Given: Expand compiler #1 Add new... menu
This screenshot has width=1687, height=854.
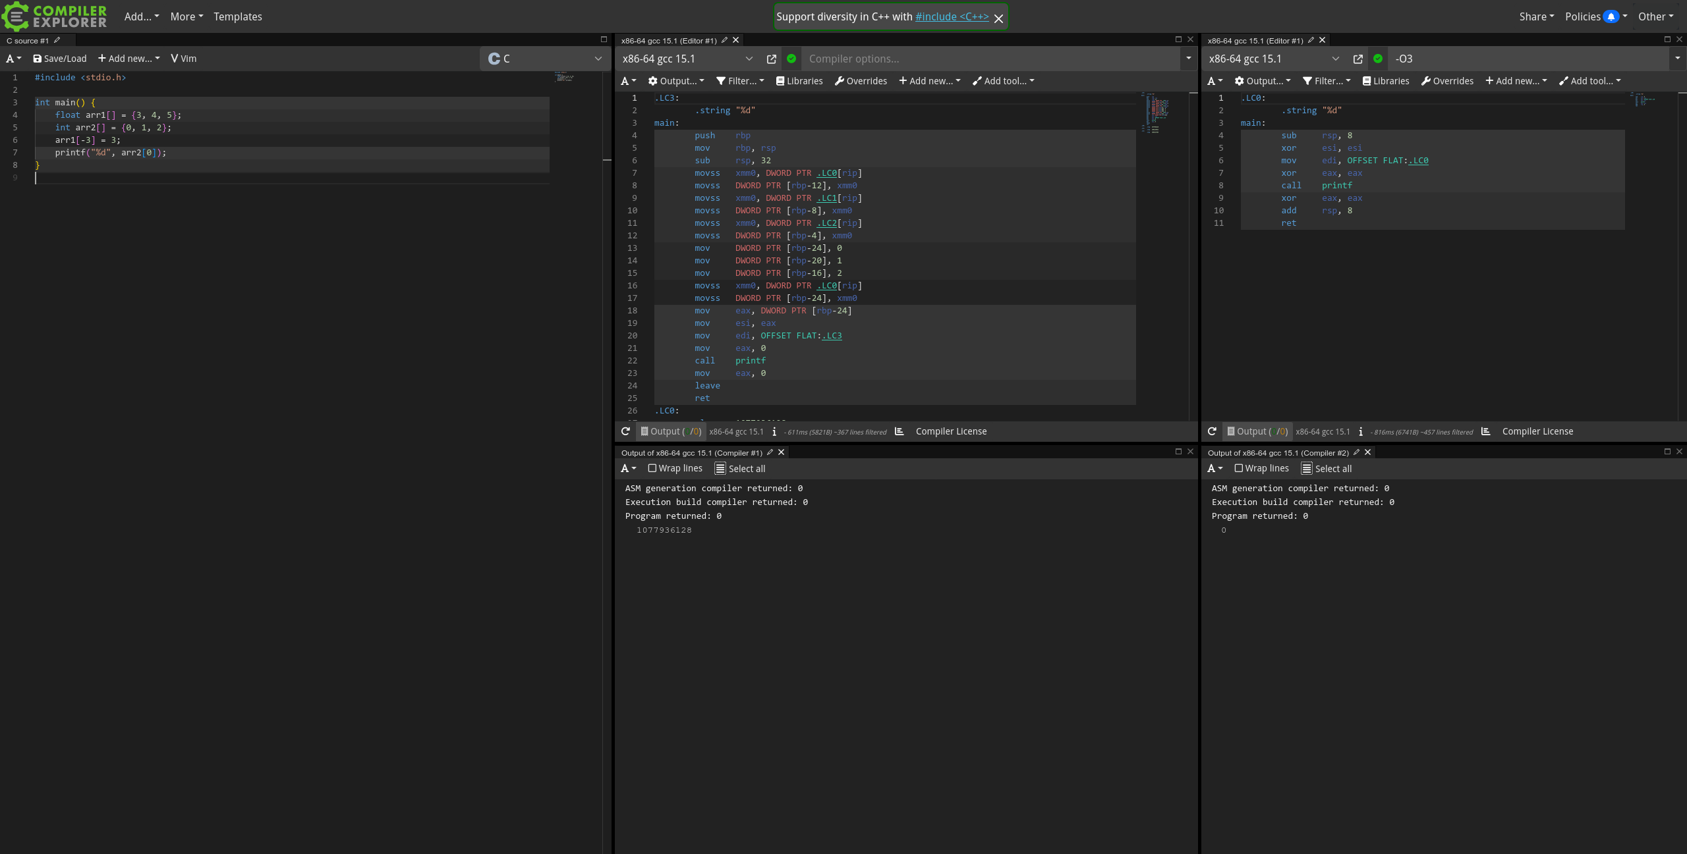Looking at the screenshot, I should tap(930, 81).
